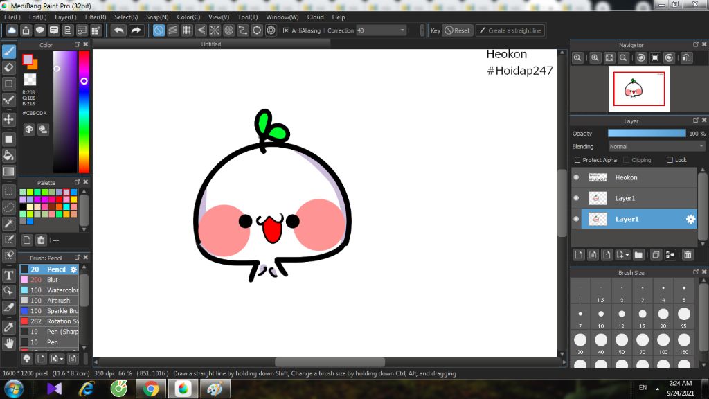Enable the Protect Alpha checkbox
Viewport: 709px width, 399px height.
(x=577, y=160)
